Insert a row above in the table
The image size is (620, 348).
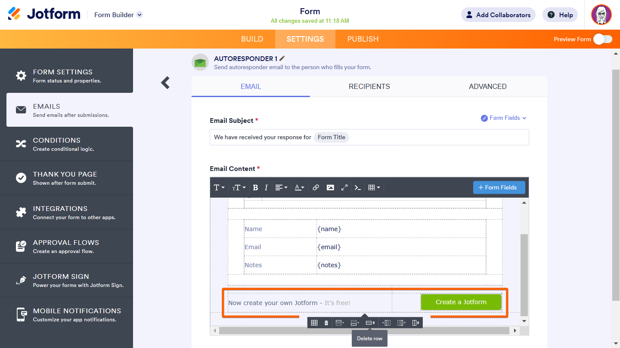(x=340, y=323)
